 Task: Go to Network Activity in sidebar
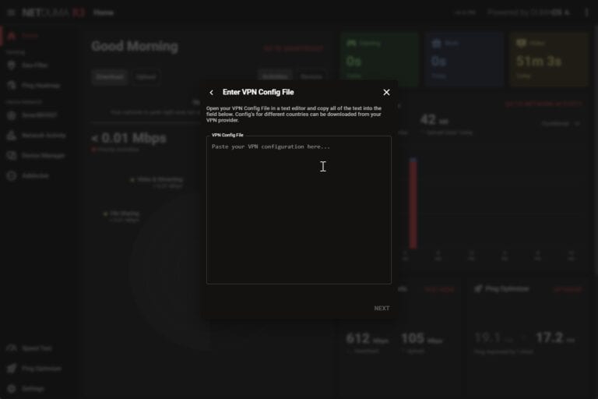pos(44,136)
